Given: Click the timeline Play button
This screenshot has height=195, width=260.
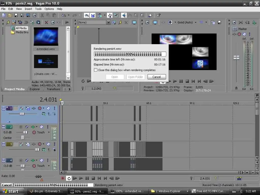Looking at the screenshot, I should click(81, 178).
